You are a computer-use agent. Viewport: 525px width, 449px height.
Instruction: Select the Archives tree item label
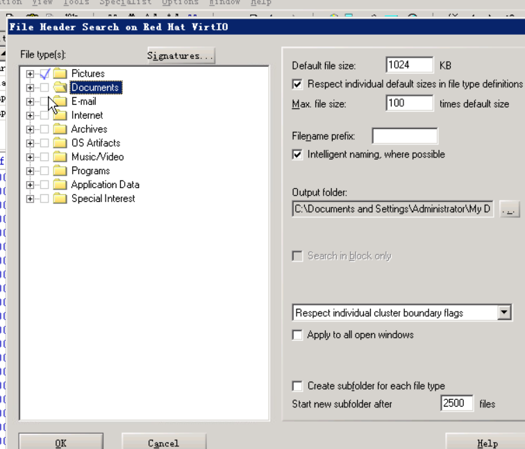(x=89, y=129)
